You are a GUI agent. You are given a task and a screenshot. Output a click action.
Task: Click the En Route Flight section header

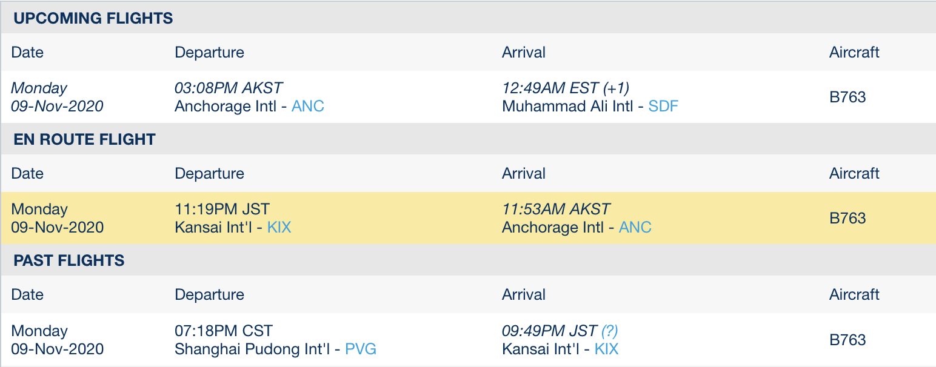85,139
